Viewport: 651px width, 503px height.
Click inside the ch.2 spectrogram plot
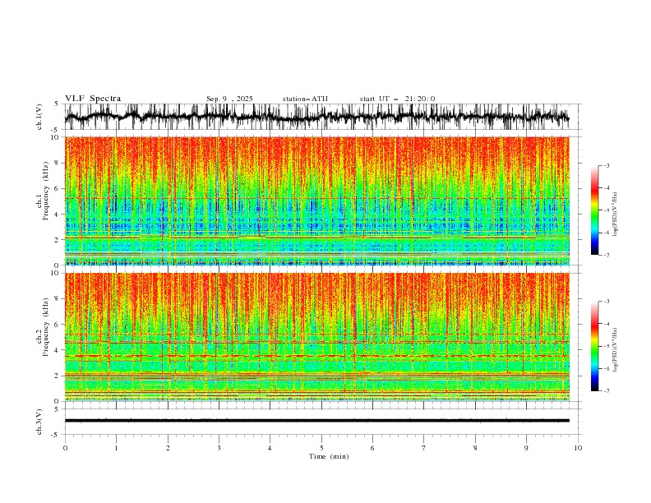(x=316, y=337)
